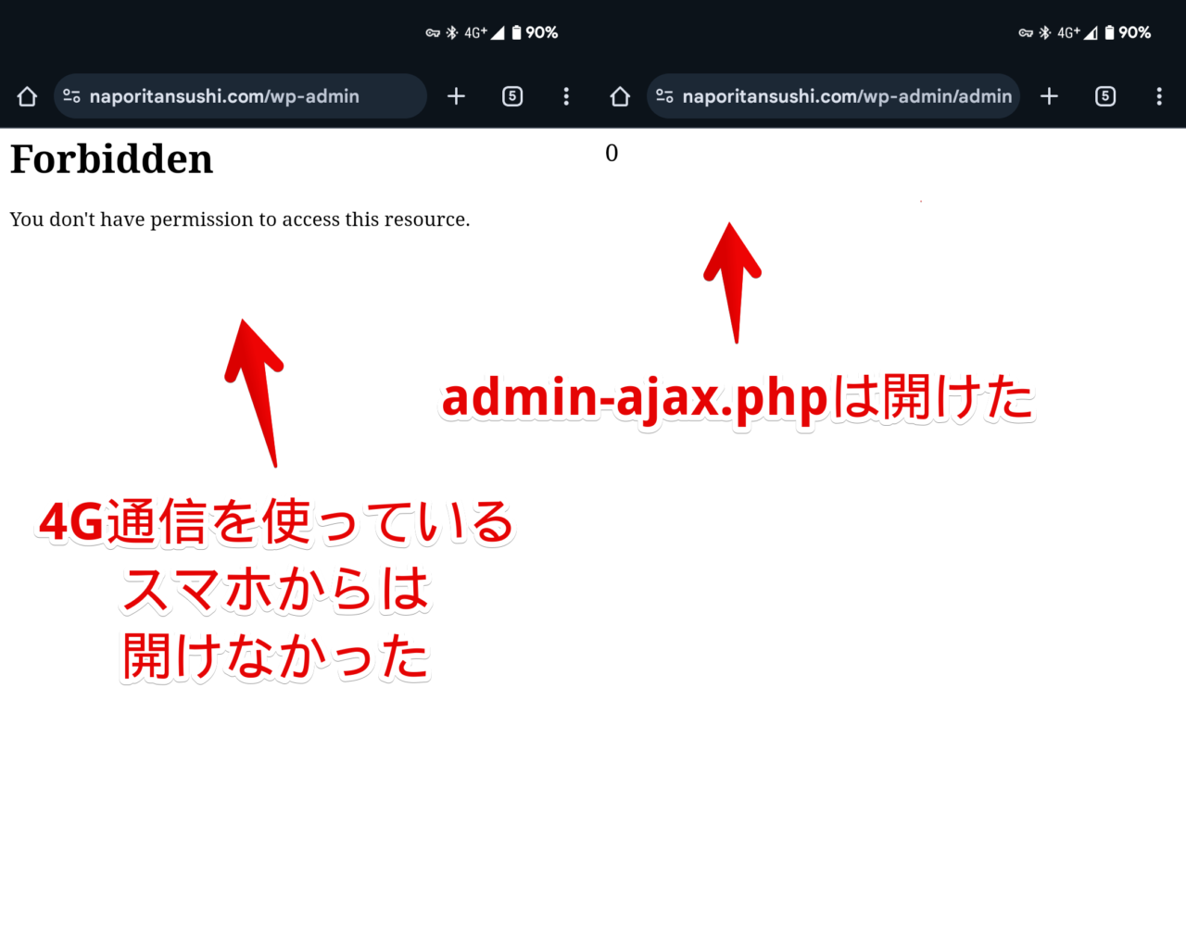Open the three-dot menu in the right browser
The image size is (1186, 925).
1159,96
